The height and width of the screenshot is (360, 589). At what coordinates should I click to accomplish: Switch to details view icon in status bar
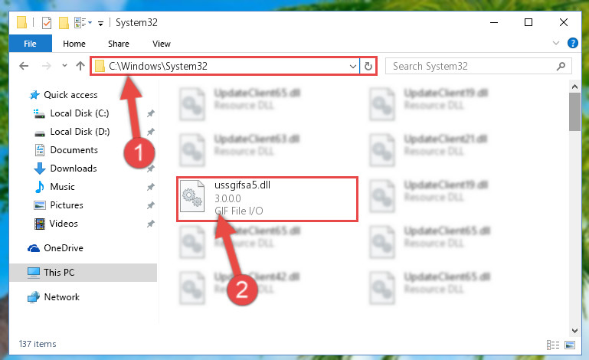click(553, 345)
